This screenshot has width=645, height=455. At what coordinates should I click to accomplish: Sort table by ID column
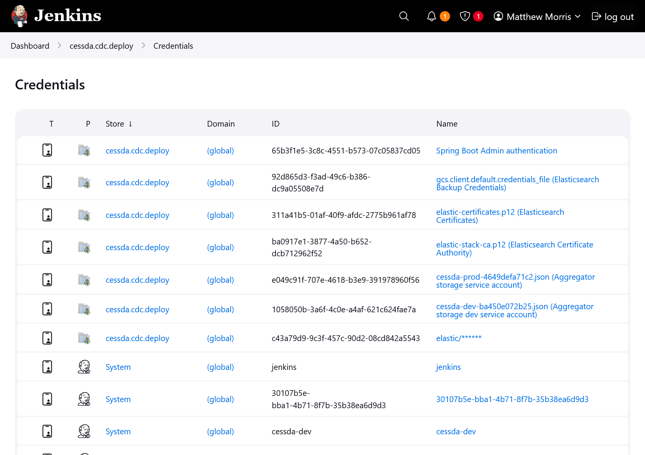pyautogui.click(x=275, y=124)
